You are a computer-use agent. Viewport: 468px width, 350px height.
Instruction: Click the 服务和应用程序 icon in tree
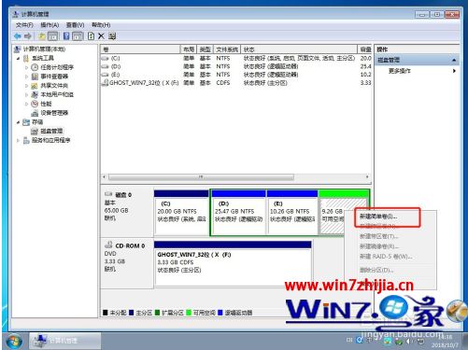[26, 140]
